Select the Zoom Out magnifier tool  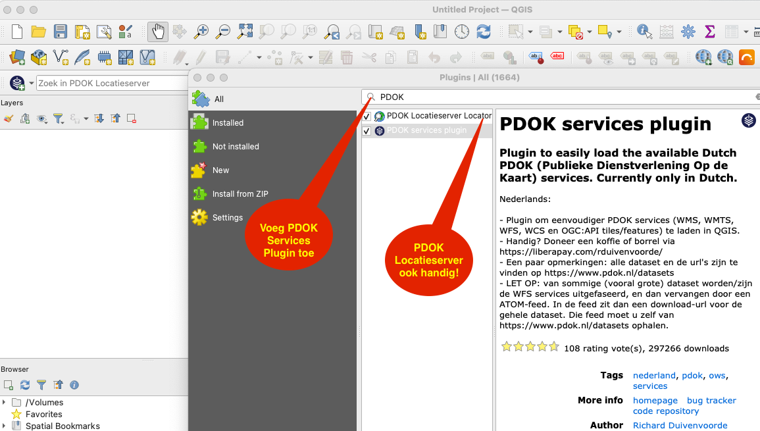[x=222, y=32]
